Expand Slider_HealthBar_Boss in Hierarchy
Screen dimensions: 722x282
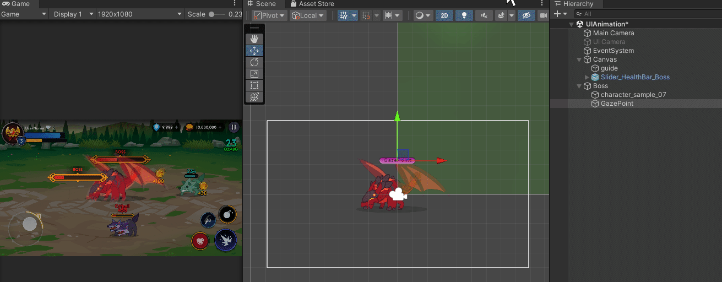pos(587,77)
